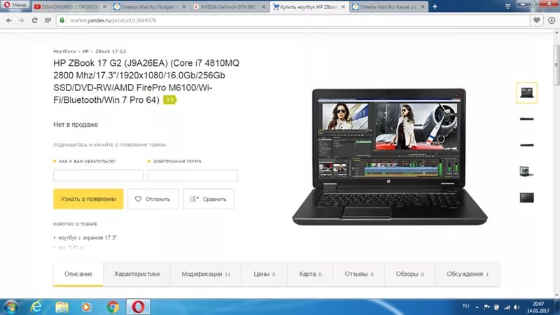Viewport: 560px width, 315px height.
Task: Click the Opera taskbar icon
Action: [x=138, y=307]
